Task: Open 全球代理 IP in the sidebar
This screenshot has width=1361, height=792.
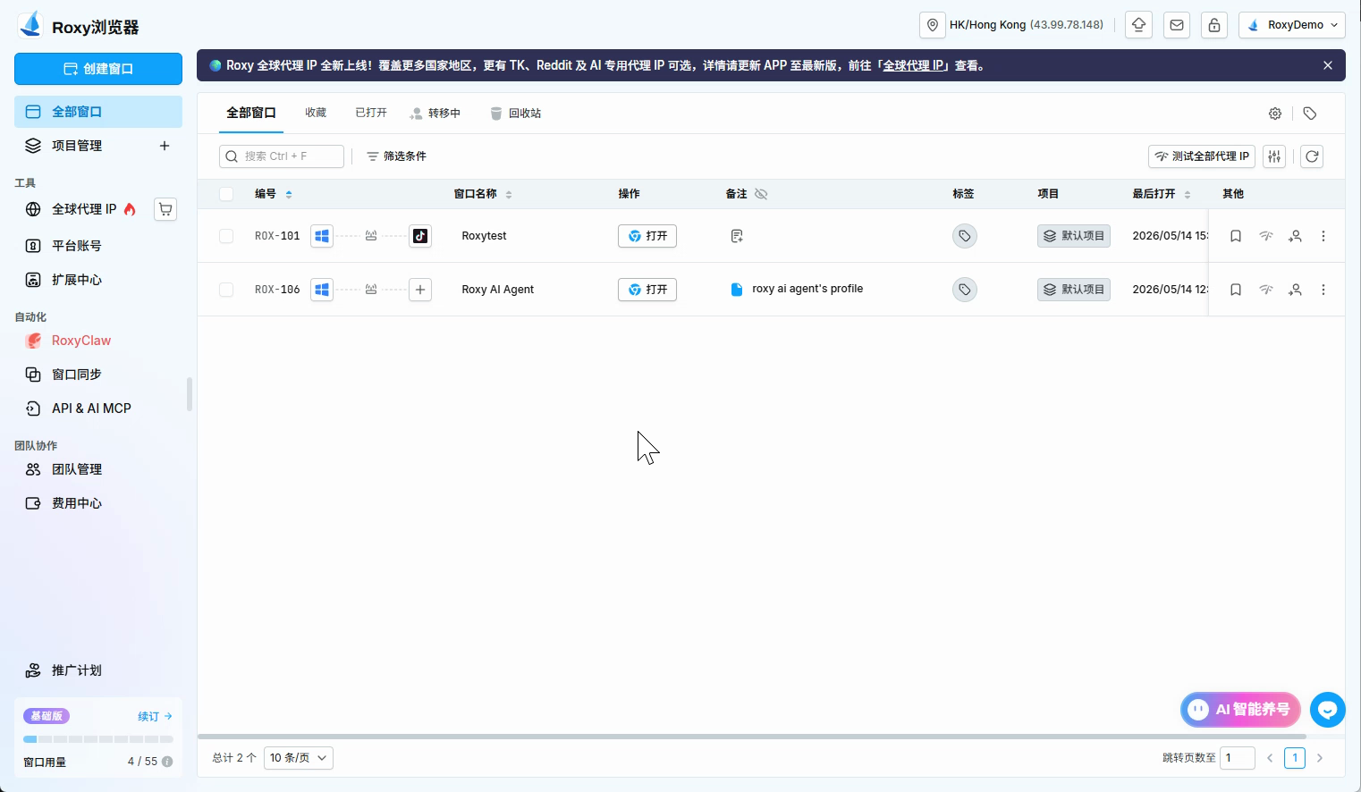Action: coord(84,209)
